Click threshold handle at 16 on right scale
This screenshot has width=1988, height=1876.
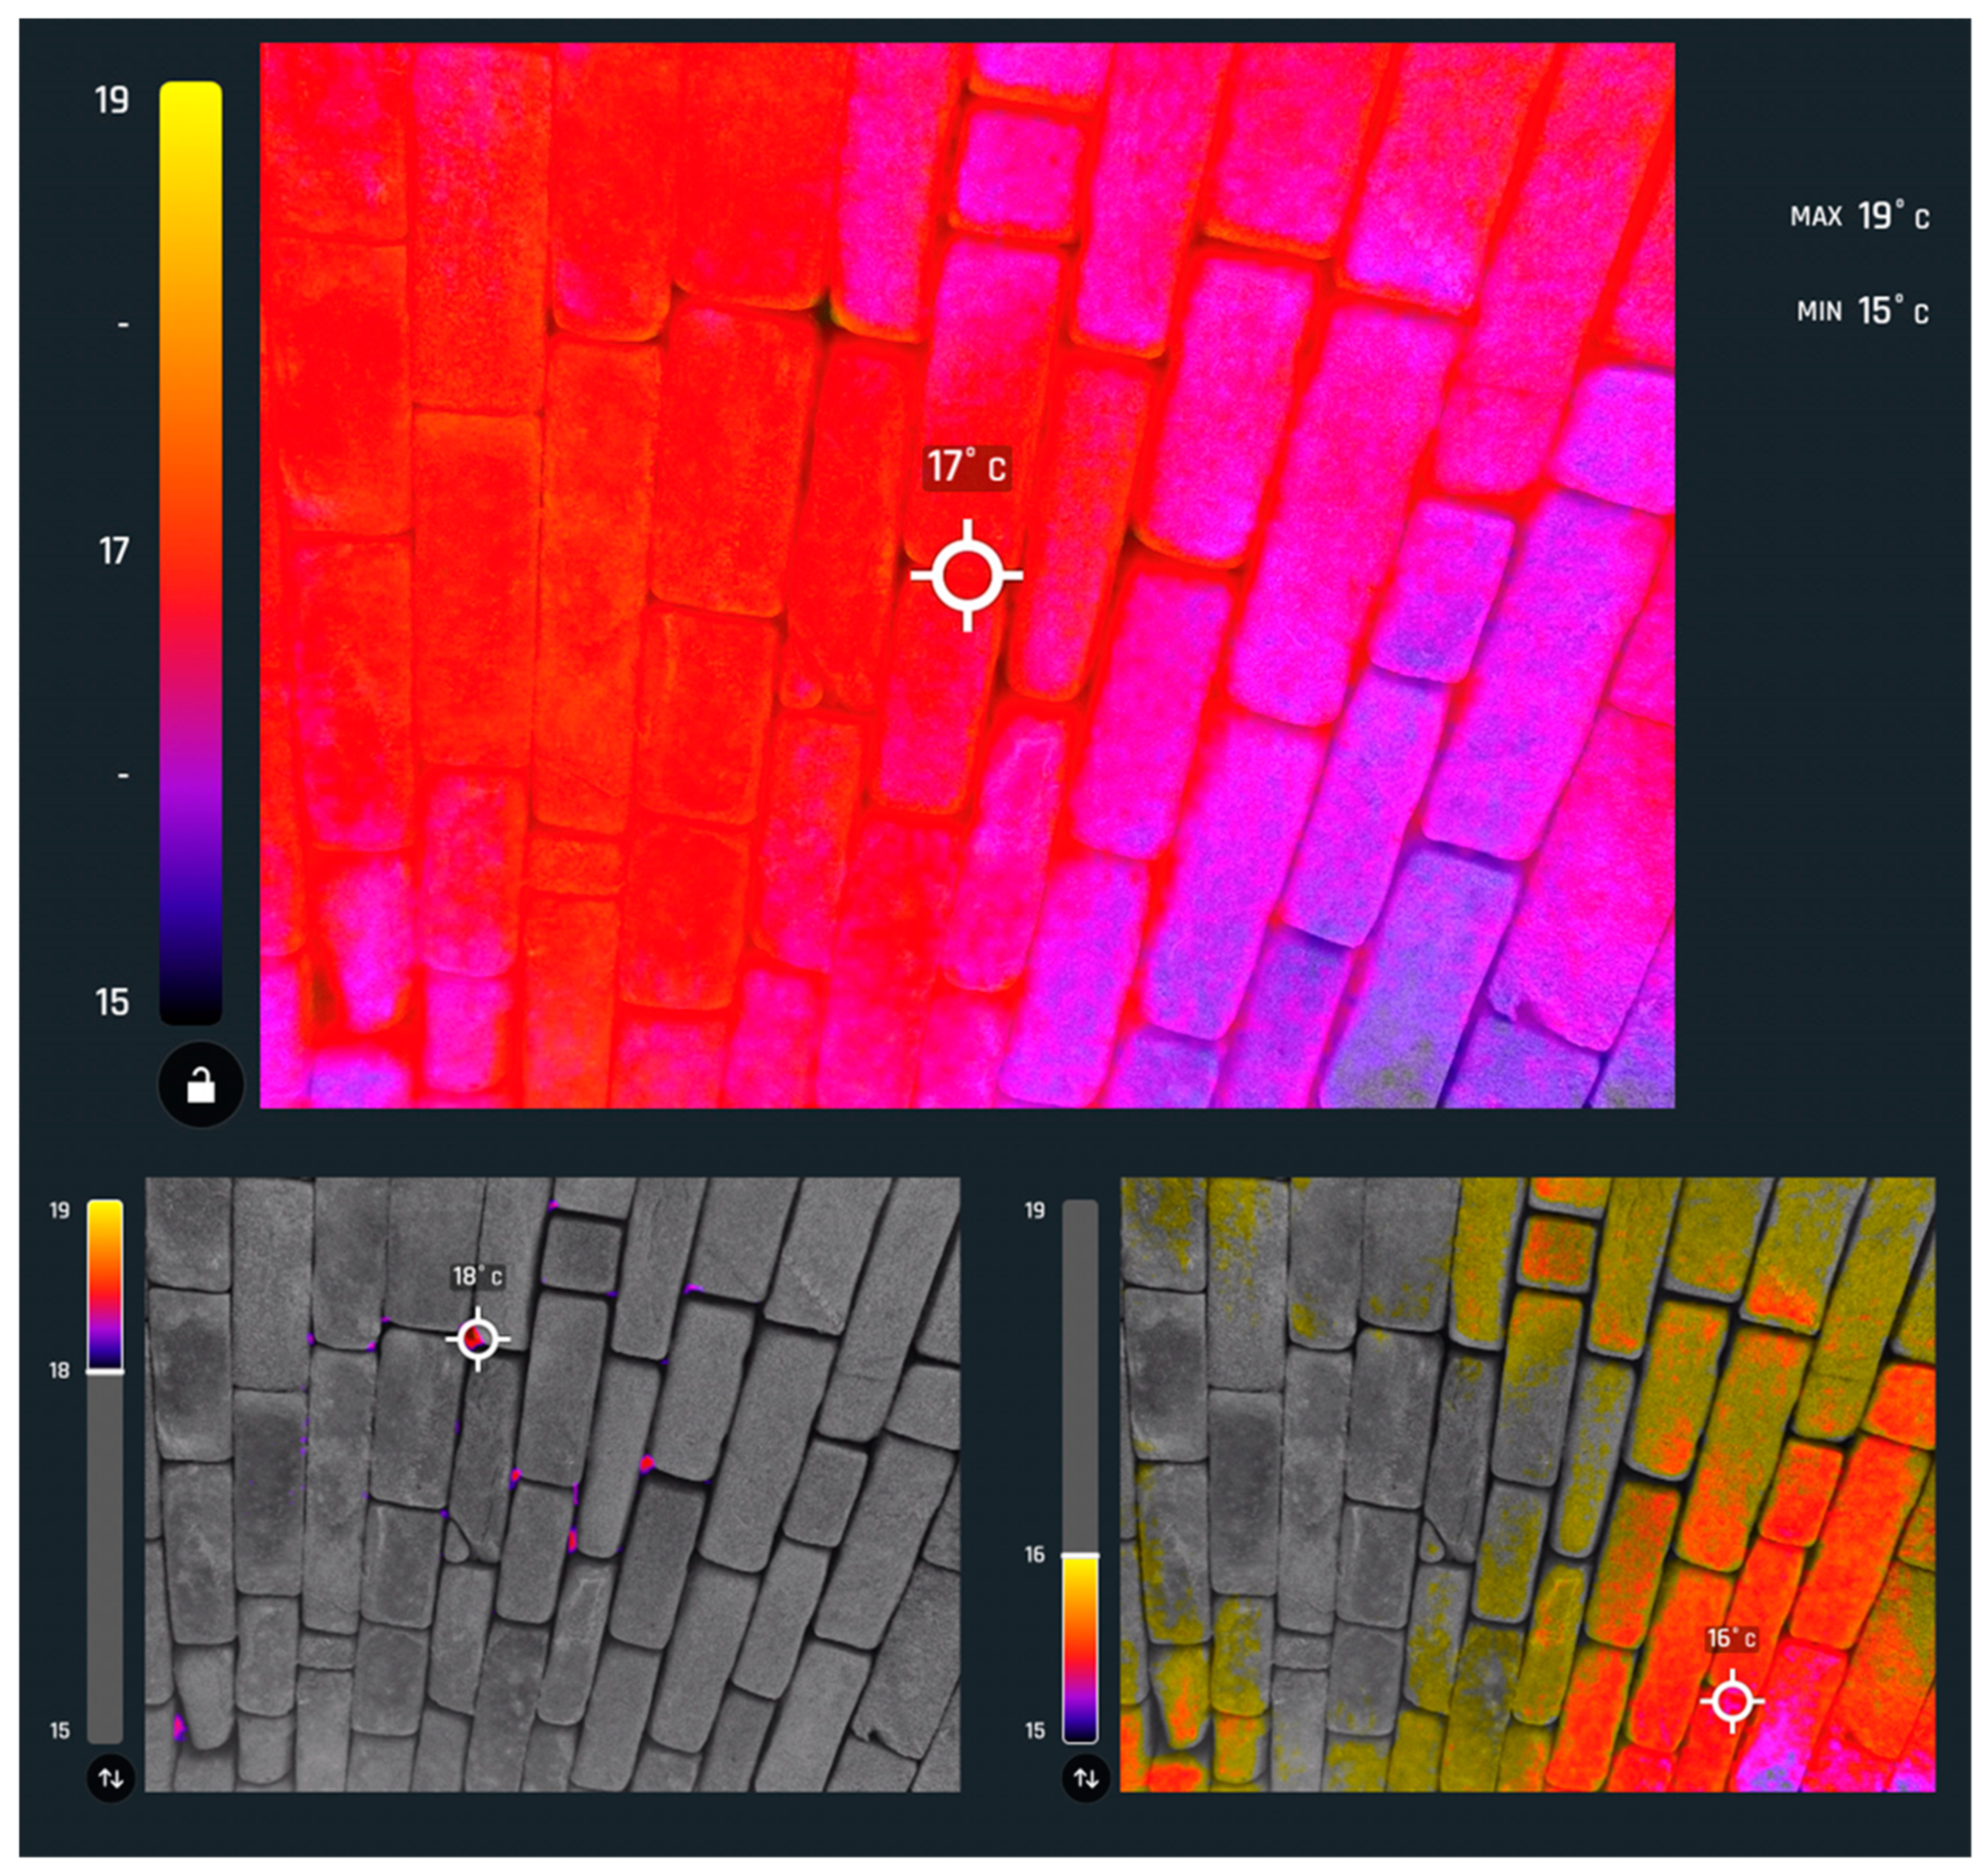pos(1080,1556)
